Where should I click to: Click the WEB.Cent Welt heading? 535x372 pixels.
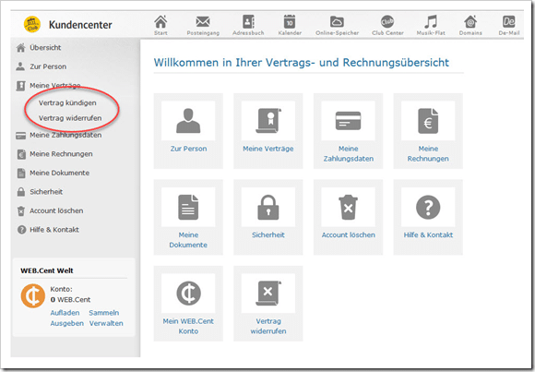[47, 270]
